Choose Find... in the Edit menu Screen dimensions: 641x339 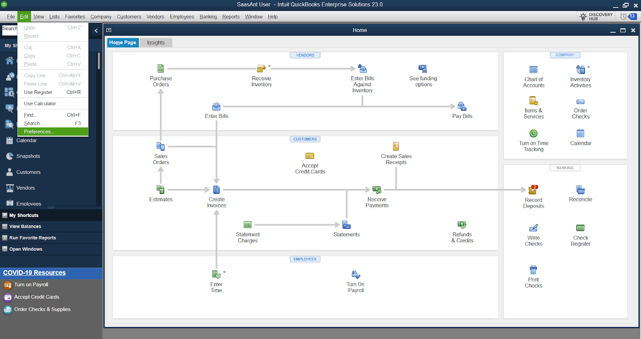point(53,115)
